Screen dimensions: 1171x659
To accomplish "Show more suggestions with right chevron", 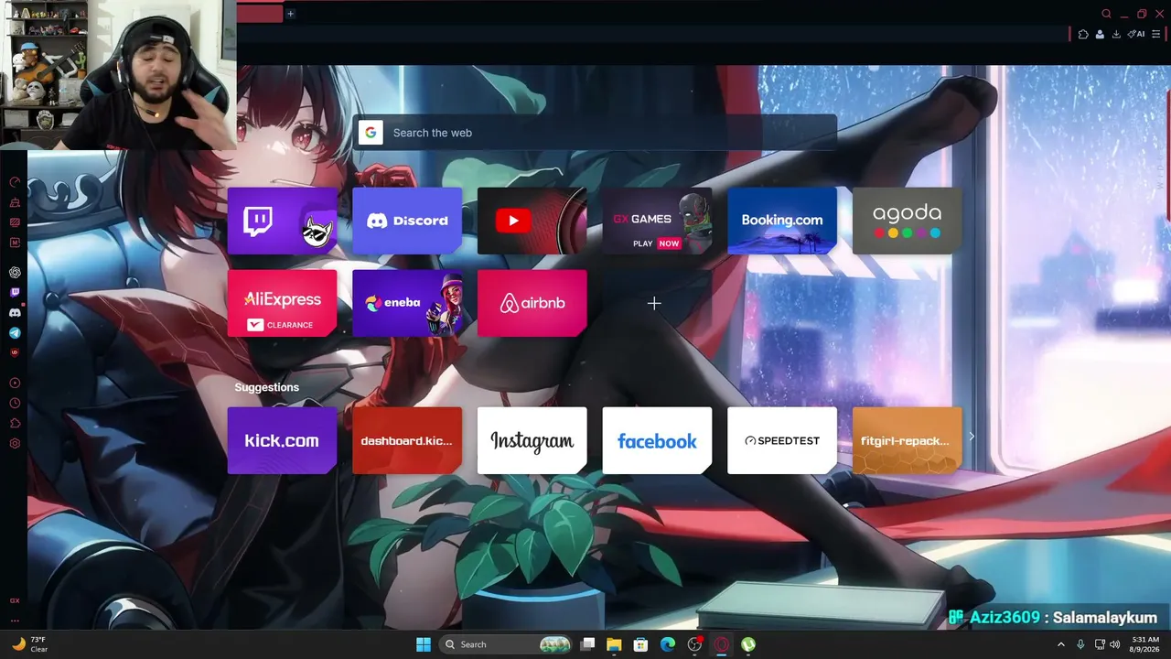I will pos(972,437).
